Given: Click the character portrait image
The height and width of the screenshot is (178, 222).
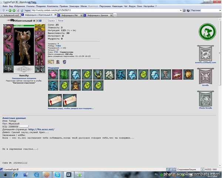Looking at the screenshot, I should pyautogui.click(x=24, y=46).
